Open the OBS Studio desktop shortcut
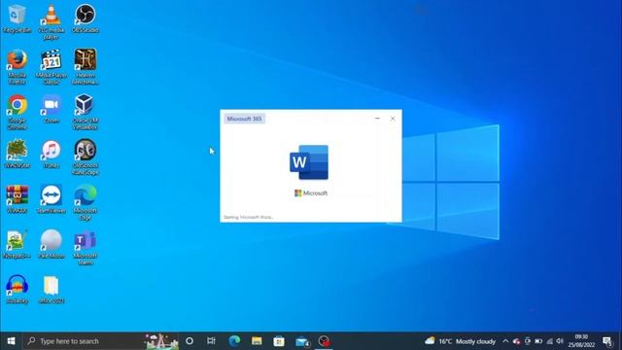 [x=85, y=18]
